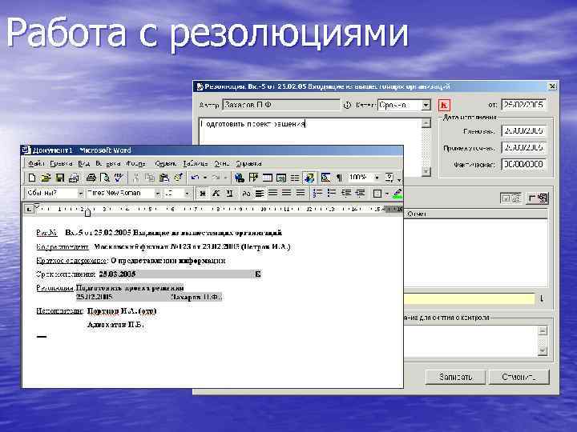The width and height of the screenshot is (577, 432).
Task: Click the Paste clipboard icon
Action: 164,178
